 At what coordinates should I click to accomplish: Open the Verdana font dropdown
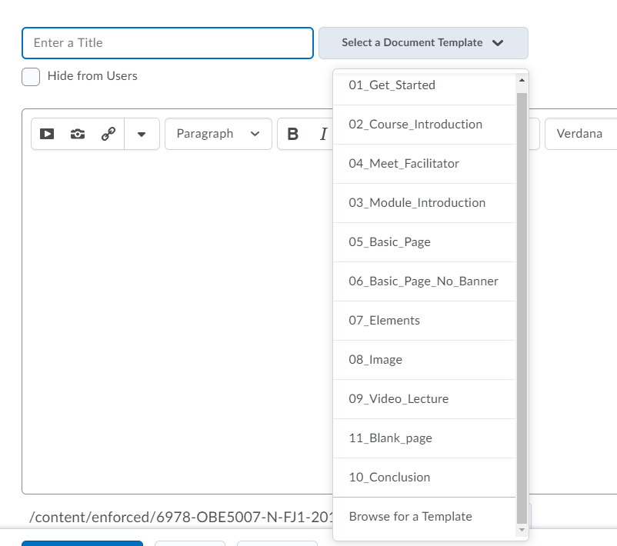coord(581,134)
